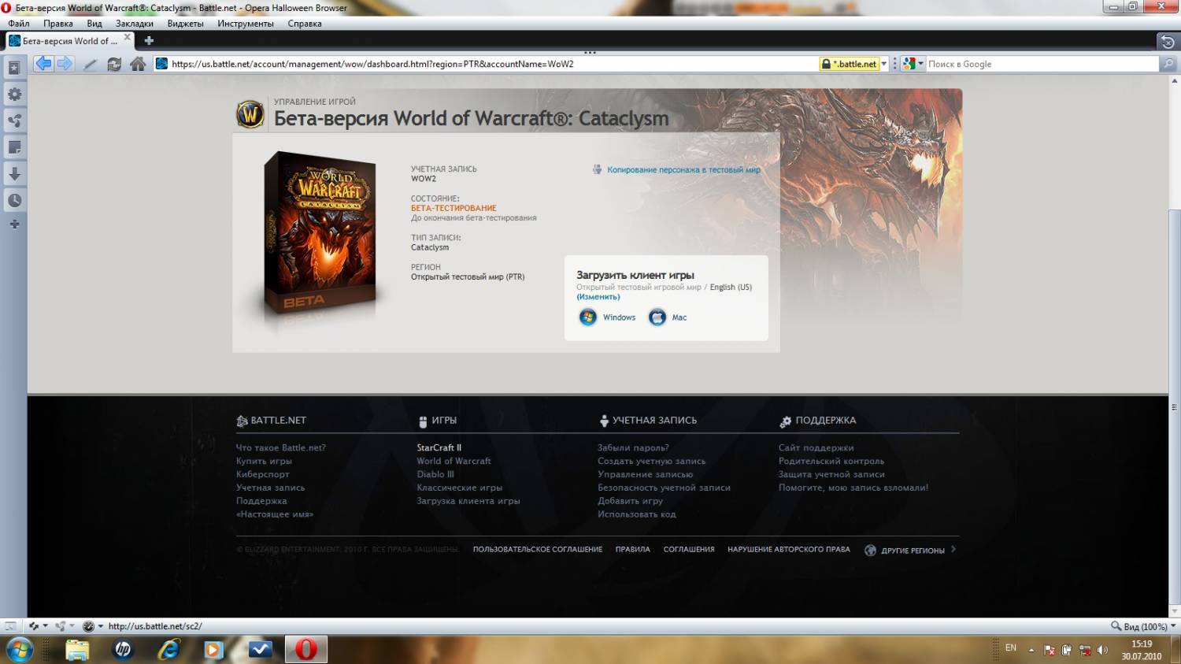Open the Закладки menu
The height and width of the screenshot is (664, 1181).
[x=135, y=24]
